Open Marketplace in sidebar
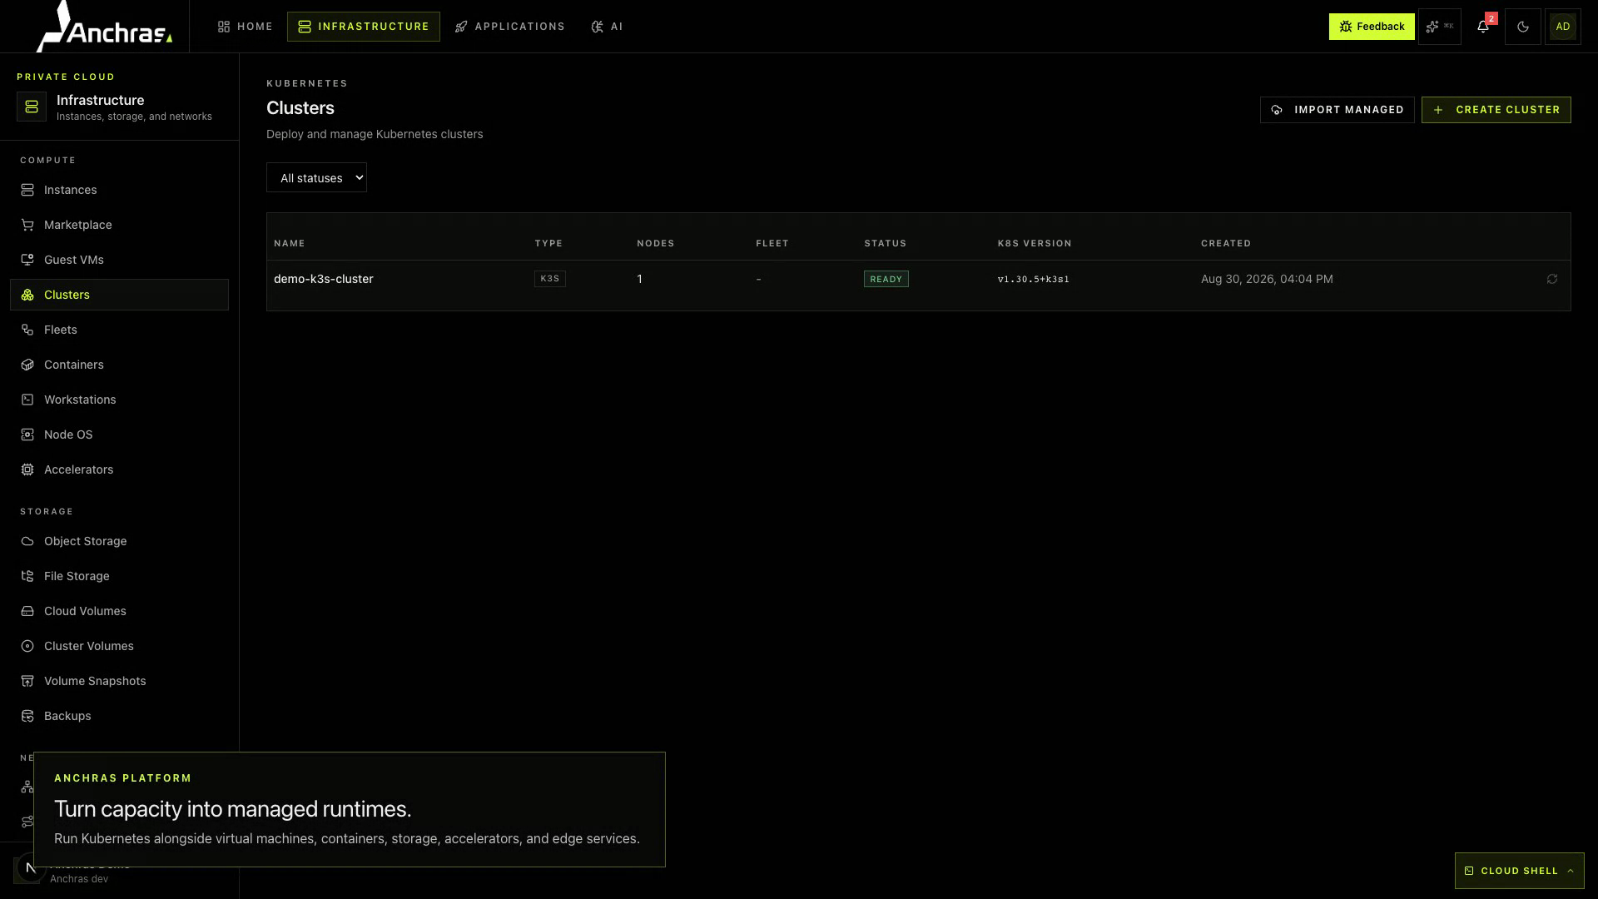The width and height of the screenshot is (1598, 899). click(119, 225)
